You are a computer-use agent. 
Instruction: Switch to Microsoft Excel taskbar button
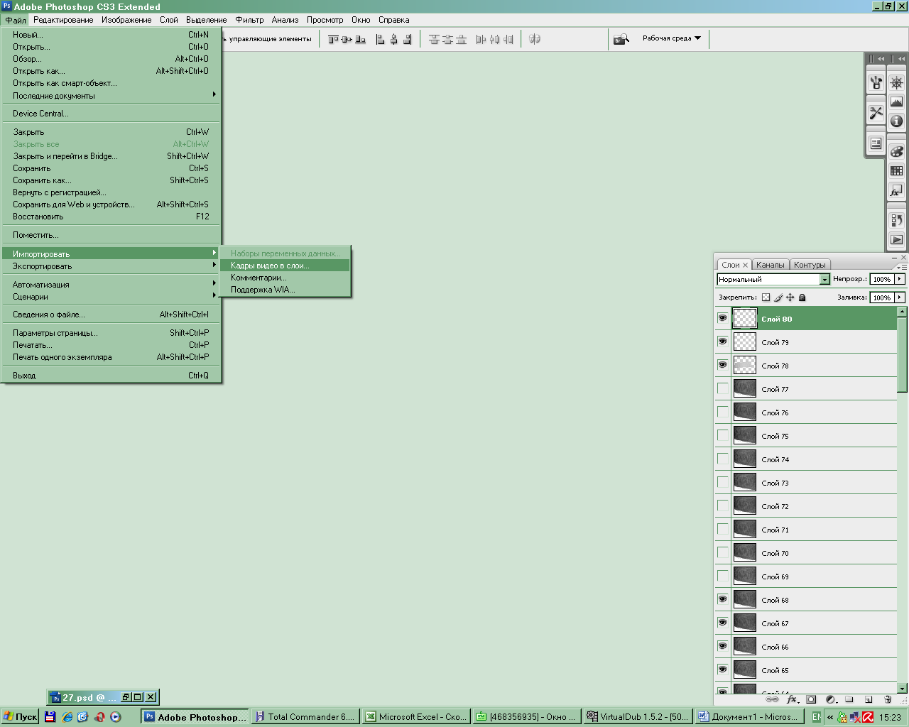(x=416, y=717)
